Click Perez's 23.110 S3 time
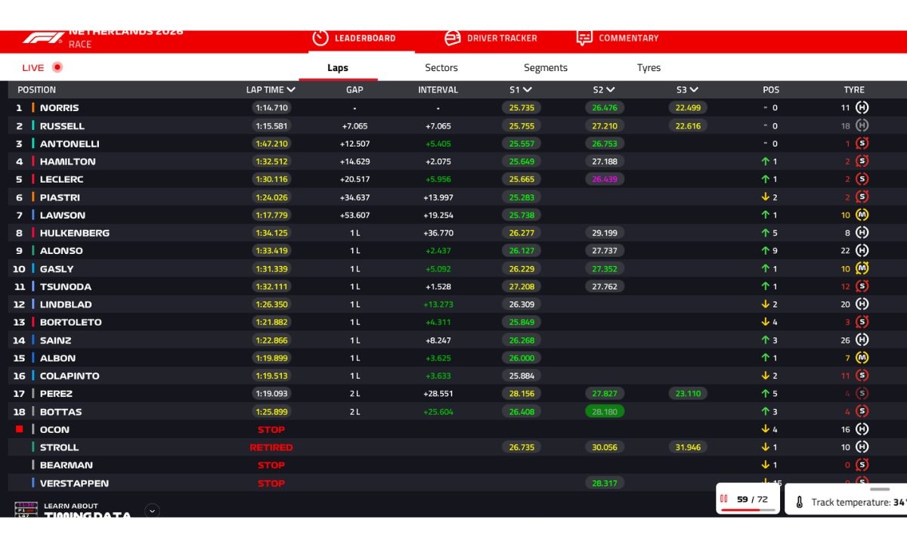Image resolution: width=907 pixels, height=551 pixels. click(x=688, y=394)
